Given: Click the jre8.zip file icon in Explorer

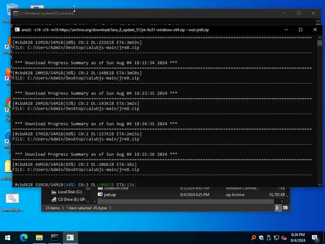Looking at the screenshot, I should pyautogui.click(x=100, y=194).
